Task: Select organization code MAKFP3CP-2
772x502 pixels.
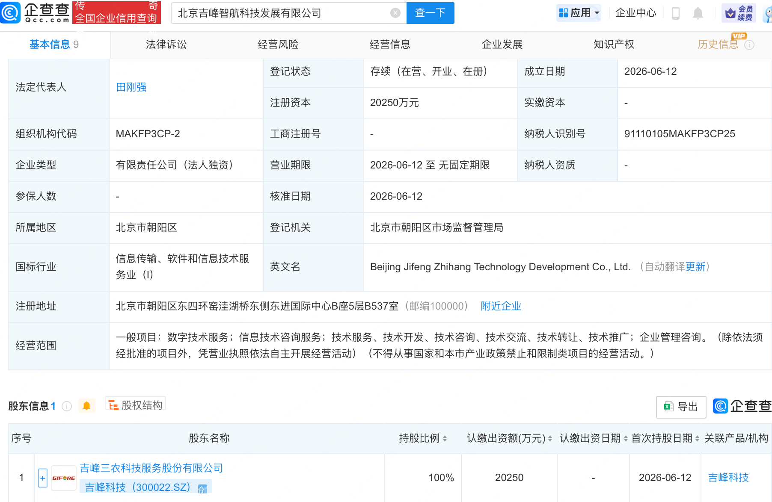Action: point(148,134)
